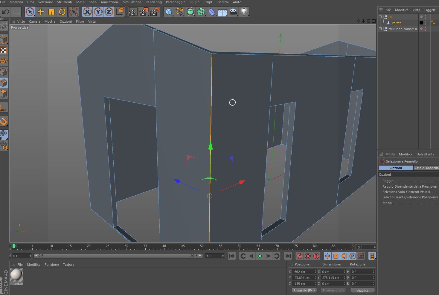The width and height of the screenshot is (439, 295).
Task: Toggle the viewport maximize icon
Action: pos(374,21)
